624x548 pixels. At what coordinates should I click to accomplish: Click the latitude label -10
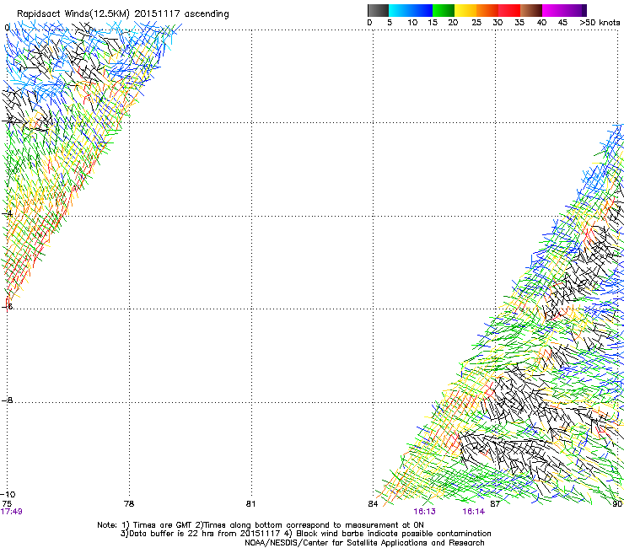[8, 495]
